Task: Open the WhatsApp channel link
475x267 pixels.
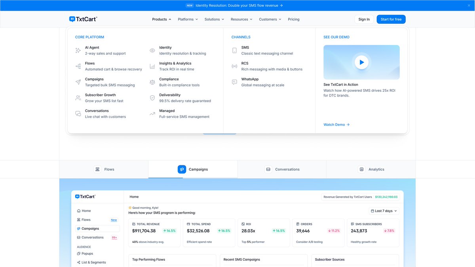Action: [x=258, y=82]
